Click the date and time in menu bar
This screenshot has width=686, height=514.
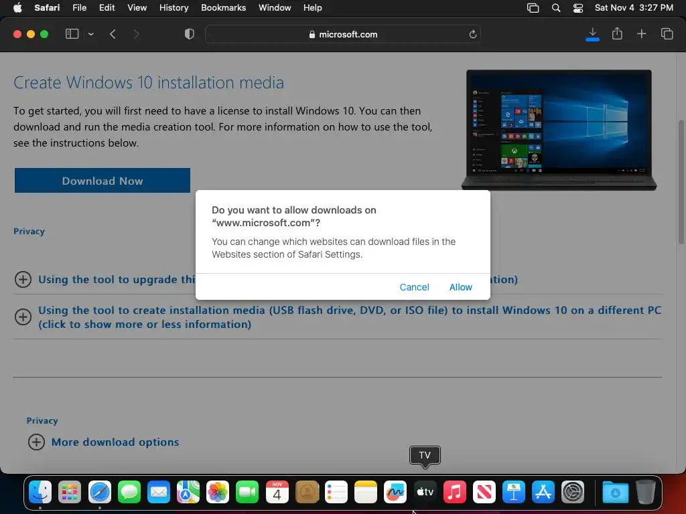[634, 7]
